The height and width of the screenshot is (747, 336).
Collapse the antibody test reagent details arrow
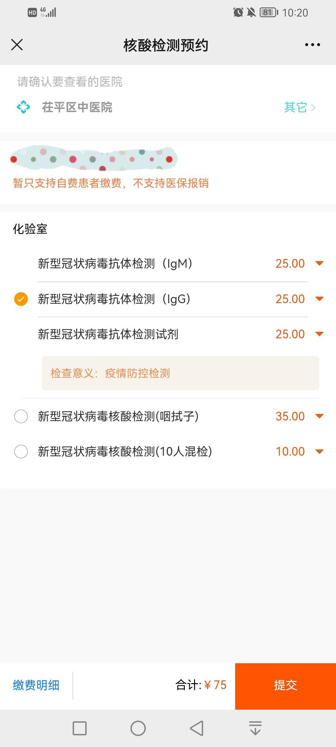[320, 334]
